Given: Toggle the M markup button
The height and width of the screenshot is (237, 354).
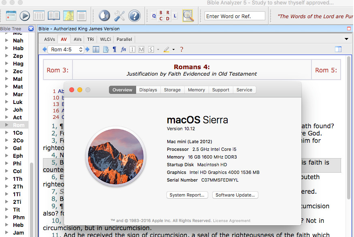Looking at the screenshot, I should pyautogui.click(x=141, y=49).
